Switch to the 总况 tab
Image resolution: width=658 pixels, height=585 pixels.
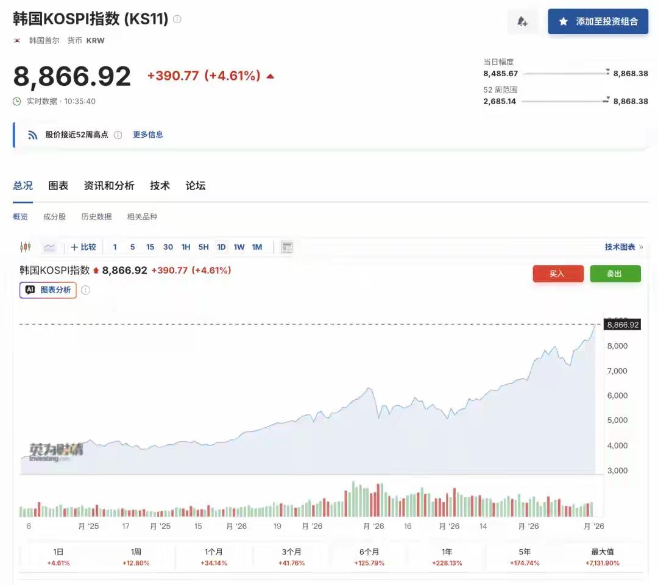[x=23, y=185]
